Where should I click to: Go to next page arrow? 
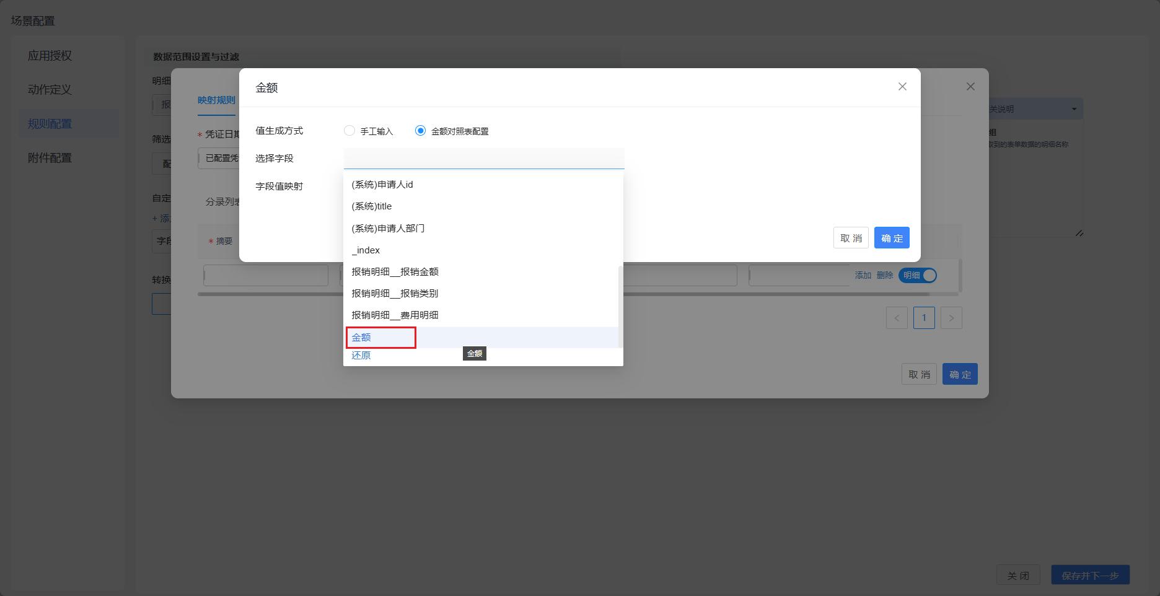pyautogui.click(x=951, y=318)
